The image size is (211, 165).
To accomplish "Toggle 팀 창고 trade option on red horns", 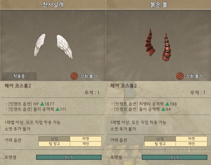I will tap(160, 144).
